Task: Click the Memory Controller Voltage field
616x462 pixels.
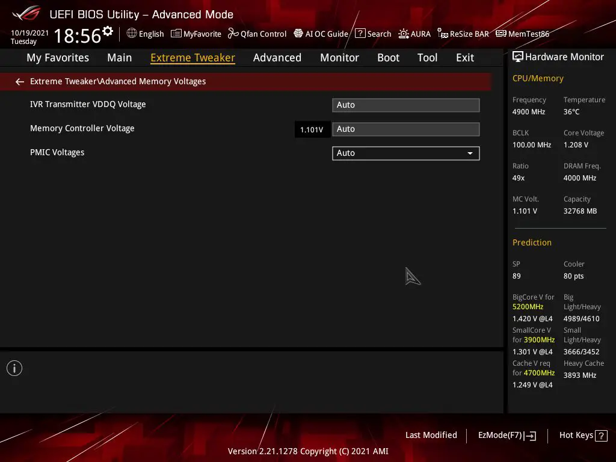Action: click(406, 129)
